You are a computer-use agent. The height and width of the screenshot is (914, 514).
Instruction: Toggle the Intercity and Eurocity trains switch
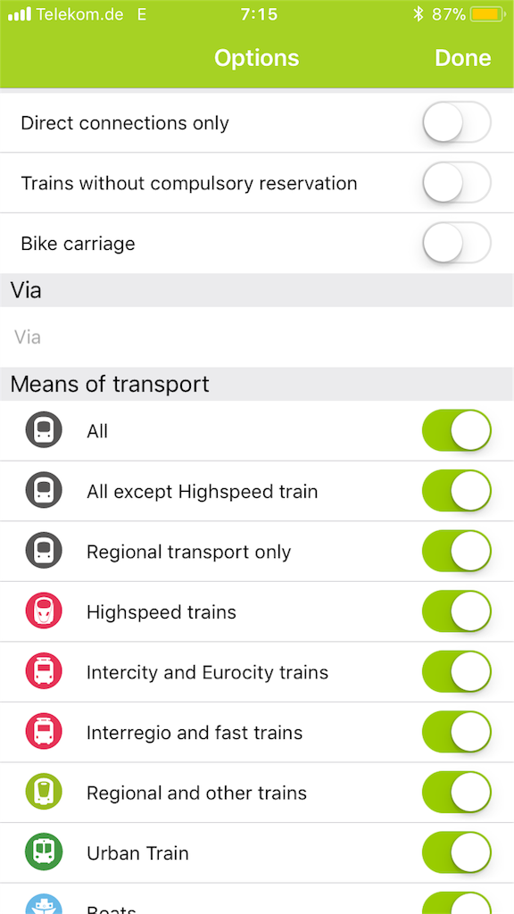pos(457,672)
